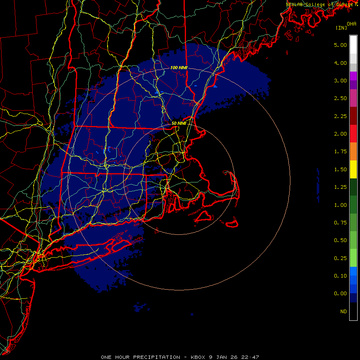Pick the lightest green swatch beside 0.25
This screenshot has width=360, height=360.
tap(353, 258)
